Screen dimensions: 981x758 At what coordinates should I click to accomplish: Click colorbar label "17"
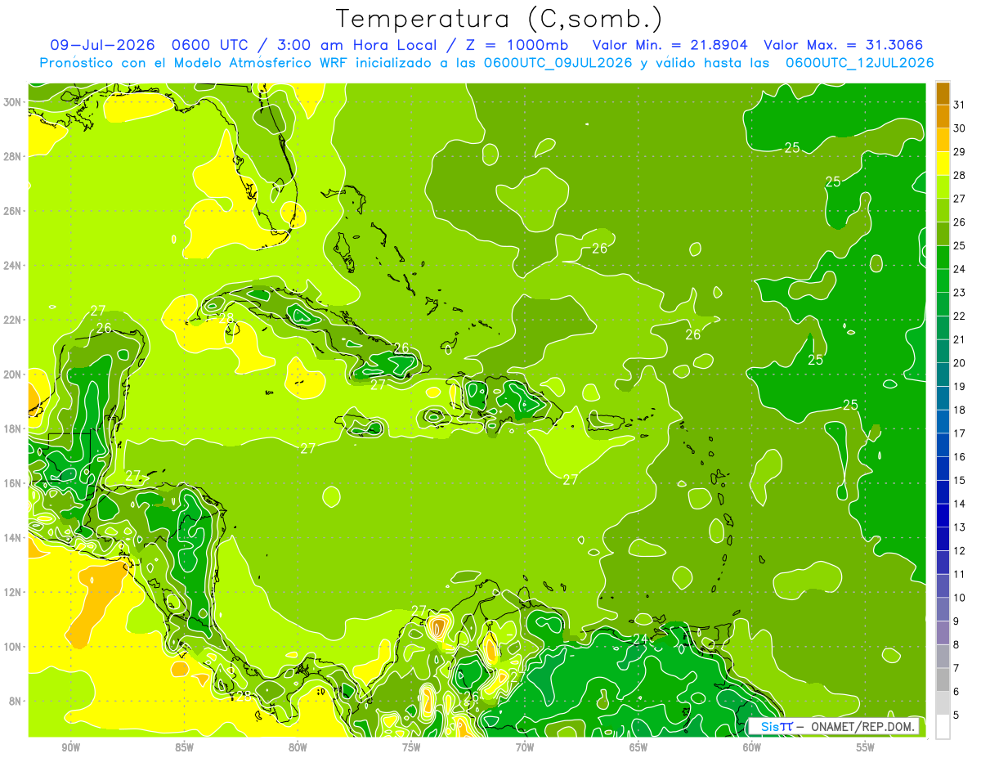point(960,433)
